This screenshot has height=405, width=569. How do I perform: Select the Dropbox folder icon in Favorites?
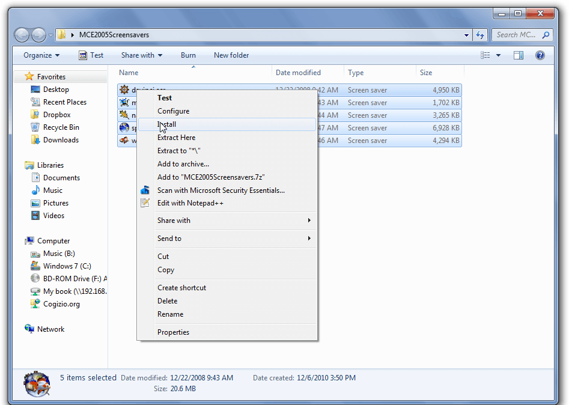(35, 115)
